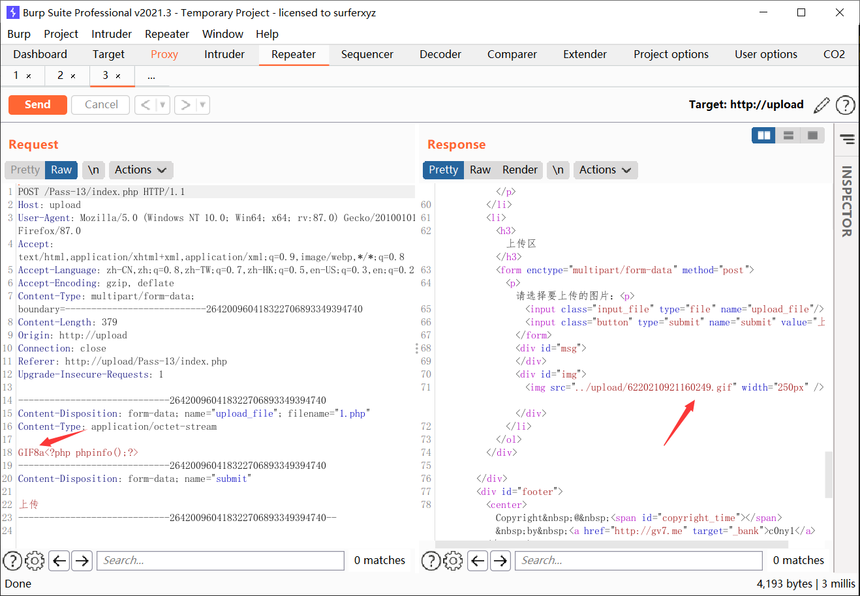860x596 pixels.
Task: Click the Burp Suite title bar logo
Action: (12, 12)
